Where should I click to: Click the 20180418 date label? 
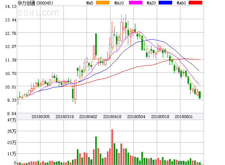click(x=112, y=117)
